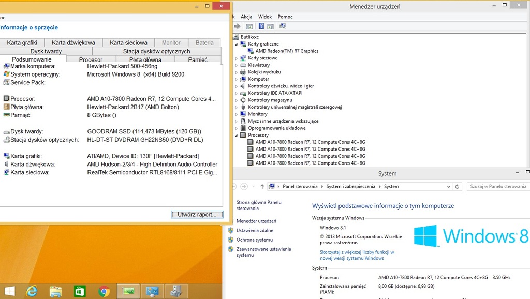Click the Procesor summary row icon
The image size is (530, 299).
pos(6,99)
